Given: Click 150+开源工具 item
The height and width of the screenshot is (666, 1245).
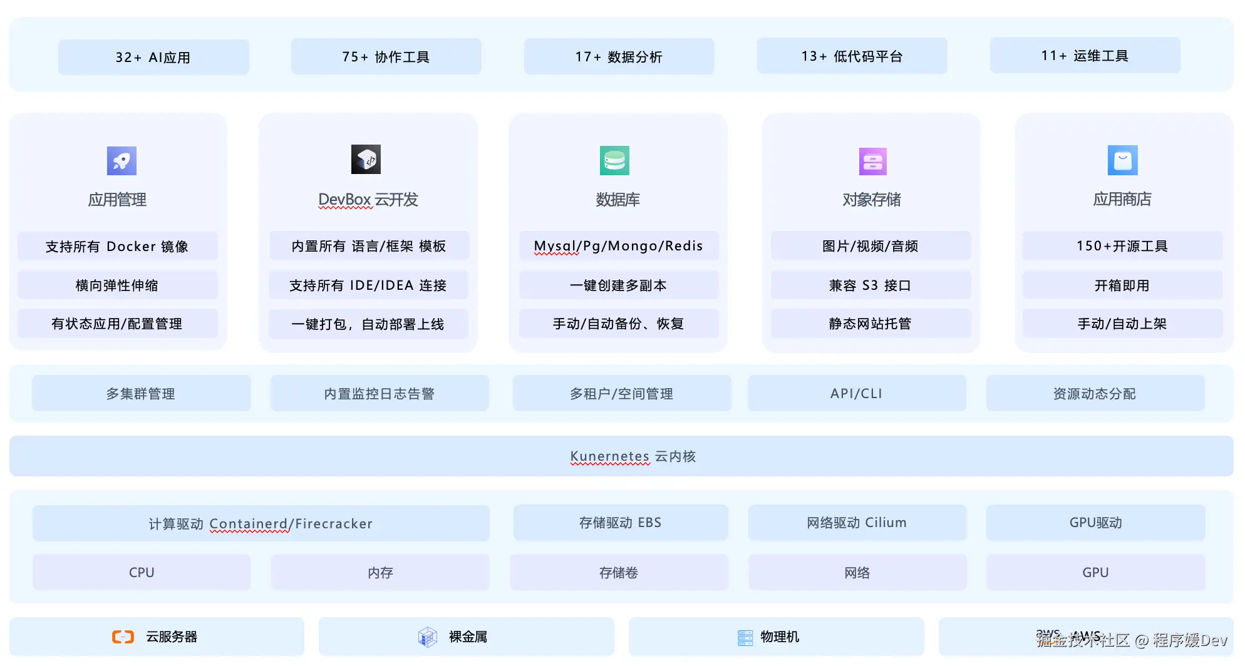Looking at the screenshot, I should point(1122,246).
